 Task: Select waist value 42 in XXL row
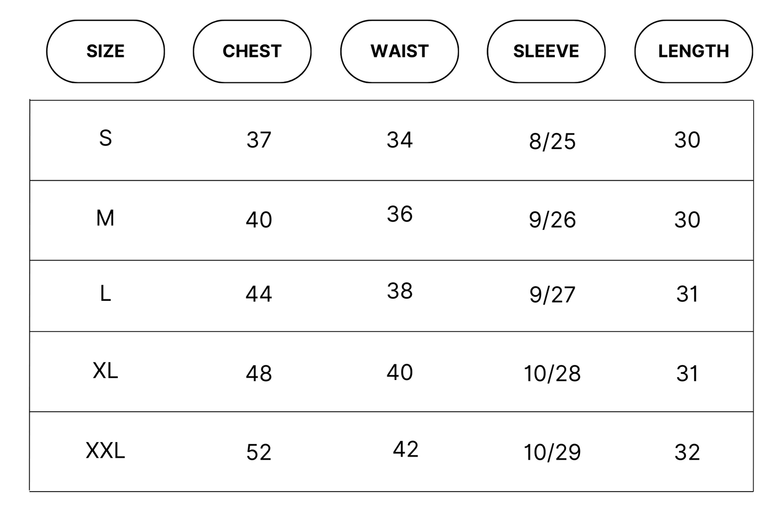[406, 449]
